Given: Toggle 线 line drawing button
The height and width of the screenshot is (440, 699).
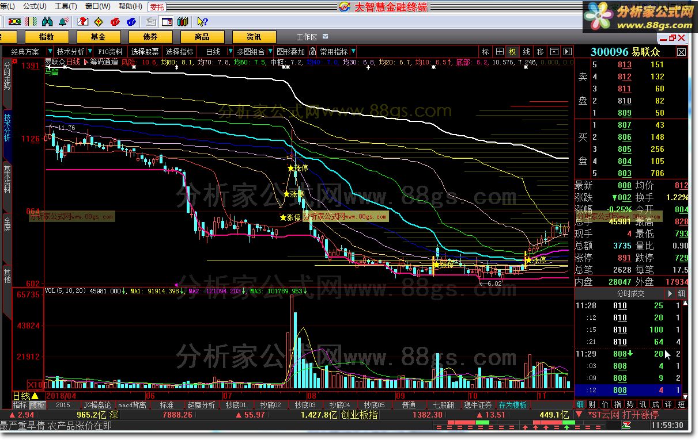Looking at the screenshot, I should [526, 52].
